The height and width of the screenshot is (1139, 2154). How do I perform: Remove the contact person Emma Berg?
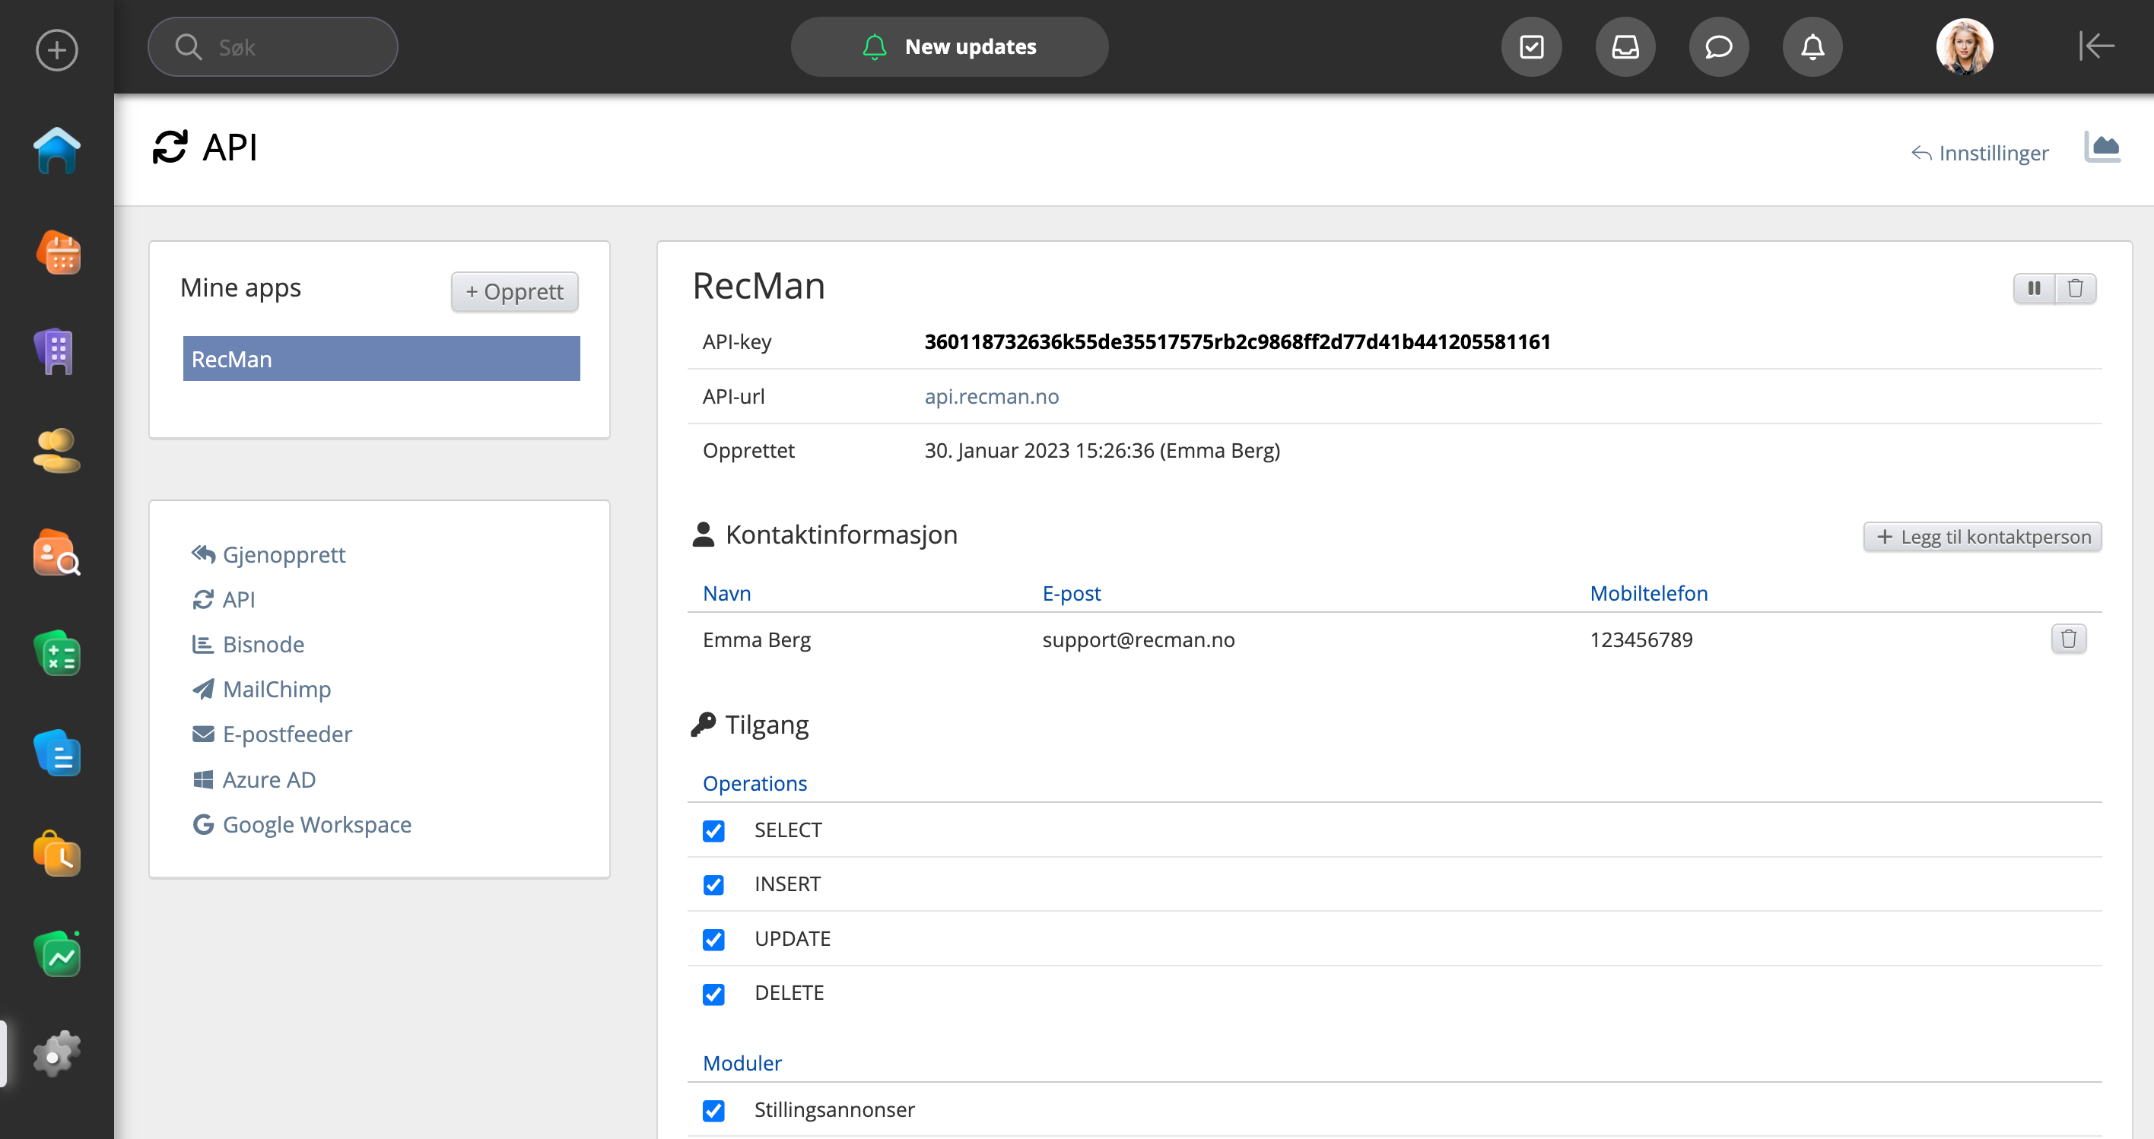point(2069,639)
